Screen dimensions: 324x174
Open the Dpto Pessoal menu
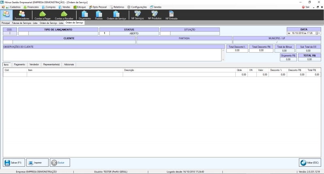[x=98, y=7]
